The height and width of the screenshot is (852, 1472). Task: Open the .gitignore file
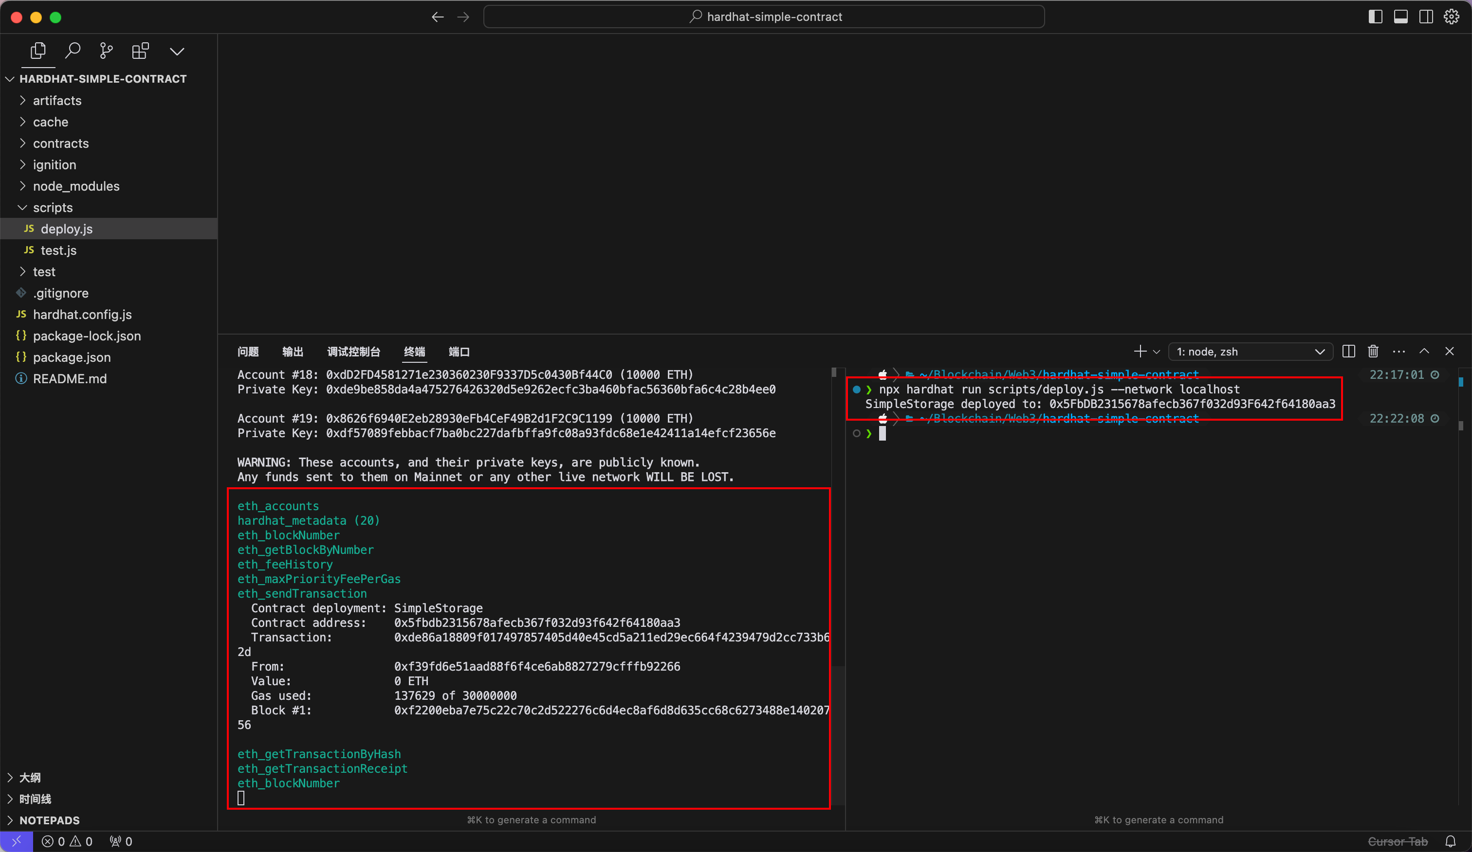tap(109, 293)
